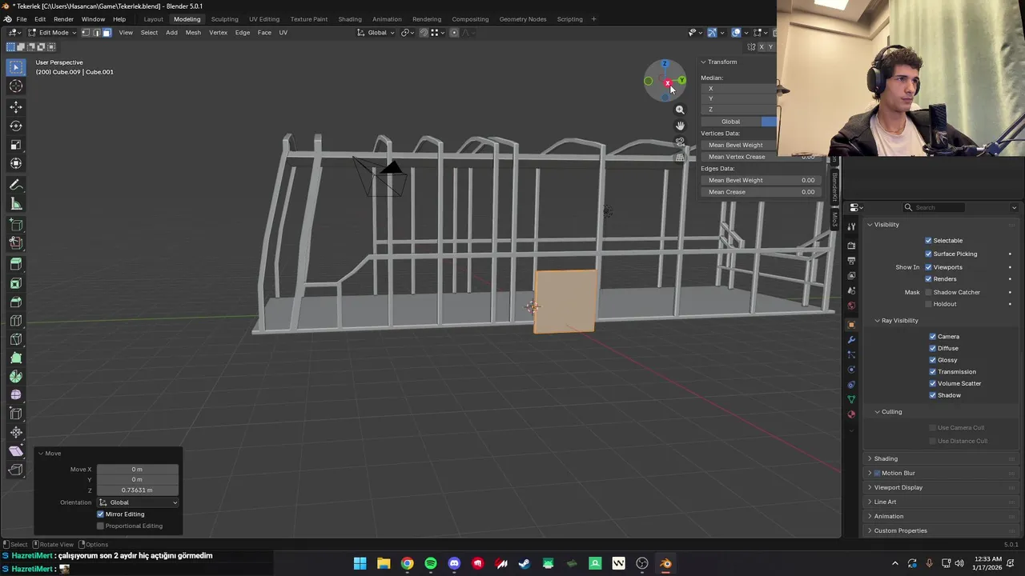Select the Bevel tool
This screenshot has width=1025, height=576.
(16, 302)
